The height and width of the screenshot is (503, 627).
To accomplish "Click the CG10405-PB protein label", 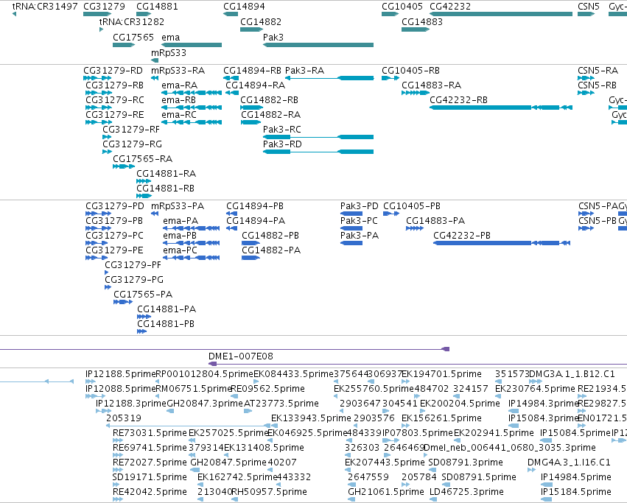I will [x=411, y=206].
